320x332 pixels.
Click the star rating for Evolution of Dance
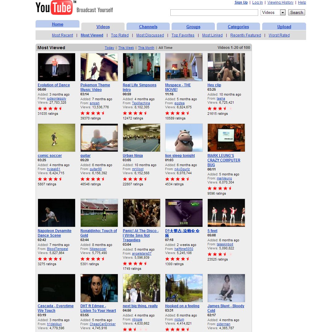[50, 108]
